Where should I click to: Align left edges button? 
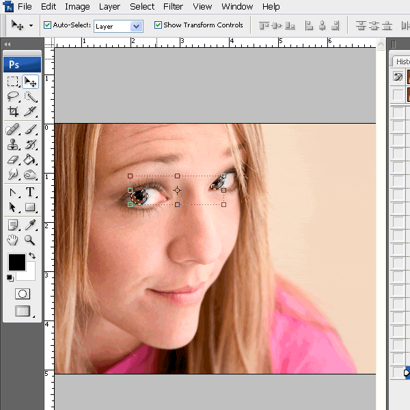click(309, 26)
